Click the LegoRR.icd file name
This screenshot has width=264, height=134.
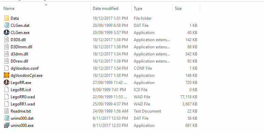click(21, 90)
